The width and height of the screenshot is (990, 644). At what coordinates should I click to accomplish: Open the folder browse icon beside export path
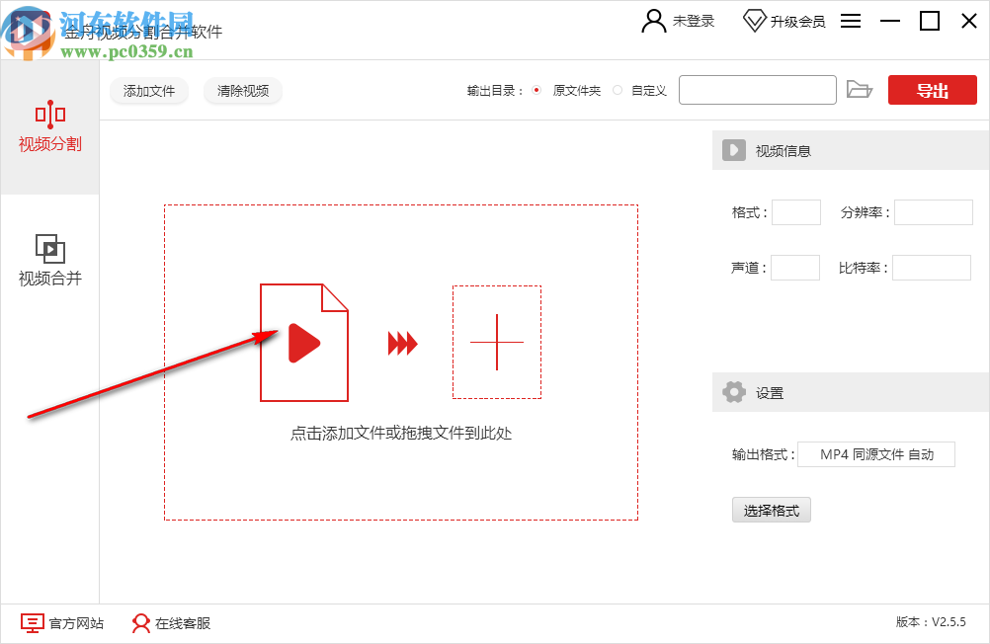click(x=860, y=89)
